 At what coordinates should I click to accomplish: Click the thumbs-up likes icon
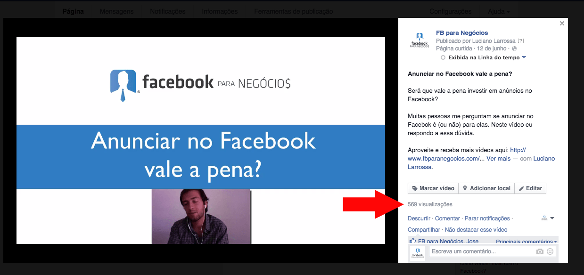tap(412, 241)
